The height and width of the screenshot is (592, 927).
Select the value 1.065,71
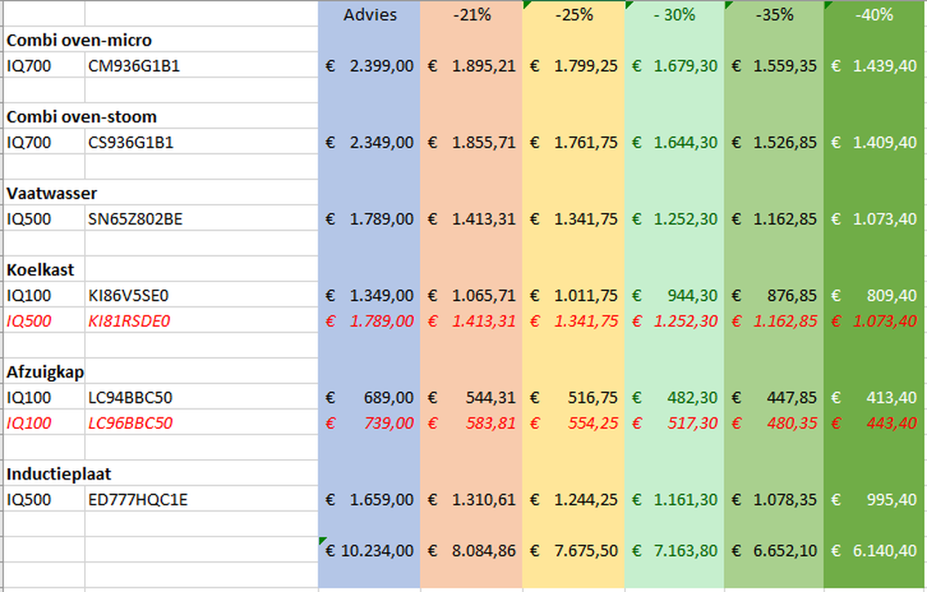[x=471, y=295]
